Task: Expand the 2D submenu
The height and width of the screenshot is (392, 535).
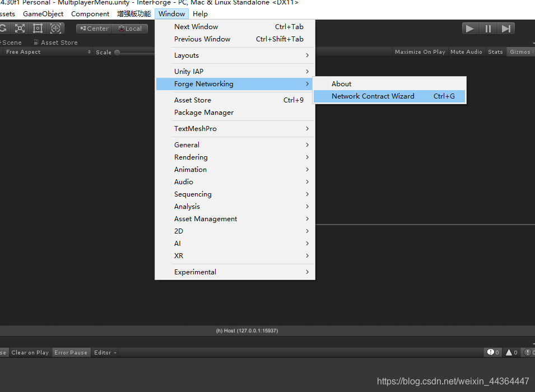Action: [x=235, y=231]
